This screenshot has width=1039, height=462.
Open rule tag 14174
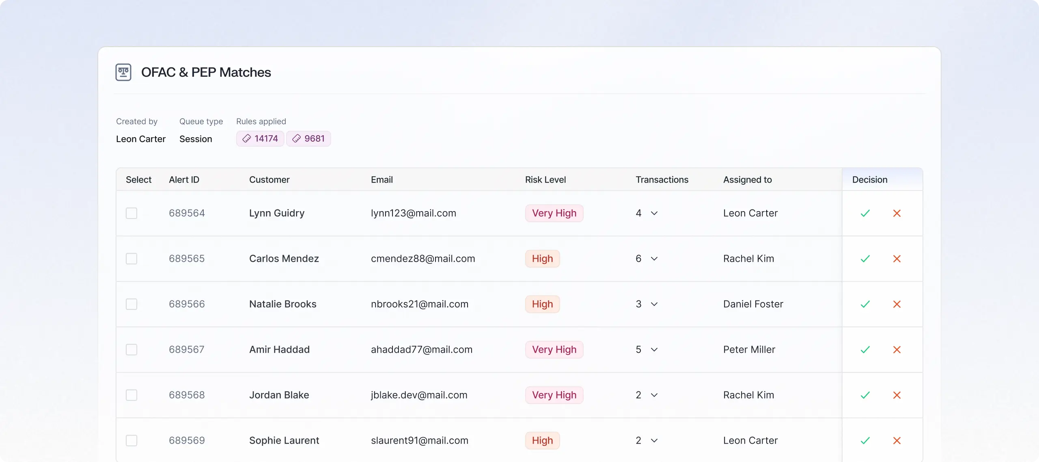260,139
